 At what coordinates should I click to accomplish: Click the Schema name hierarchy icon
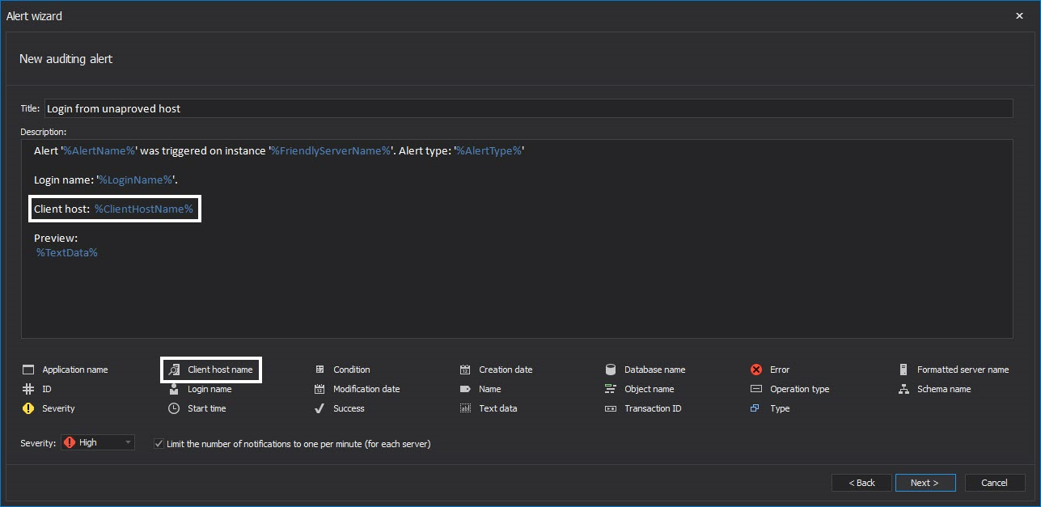click(903, 389)
